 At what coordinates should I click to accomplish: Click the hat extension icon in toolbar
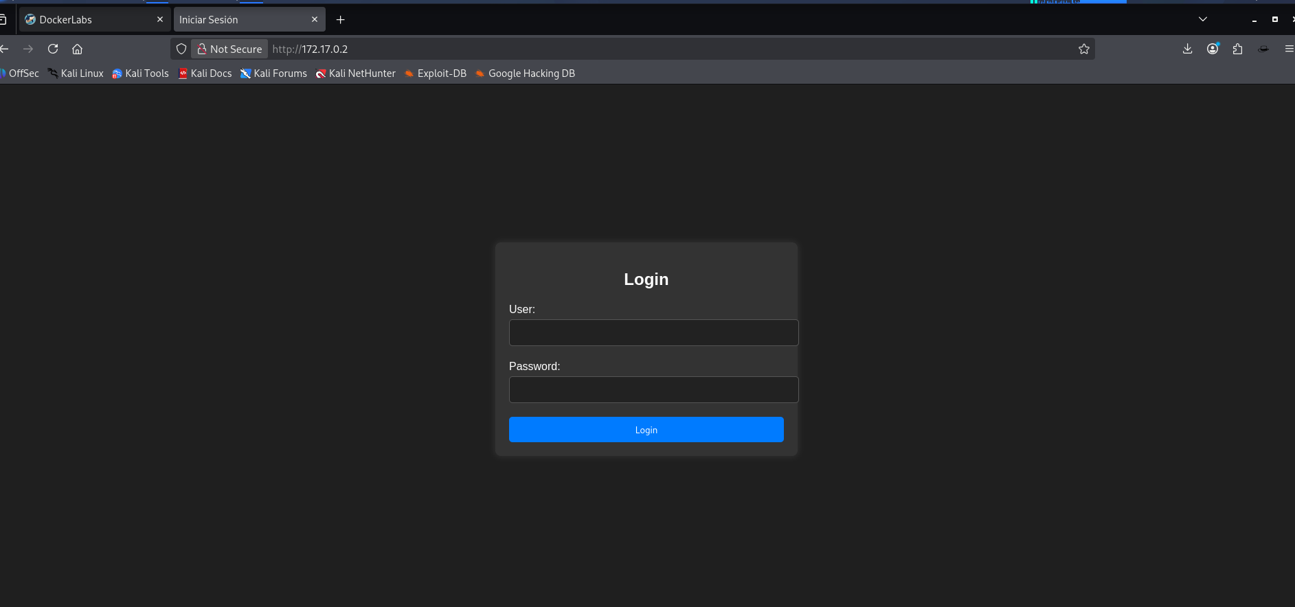click(1263, 49)
